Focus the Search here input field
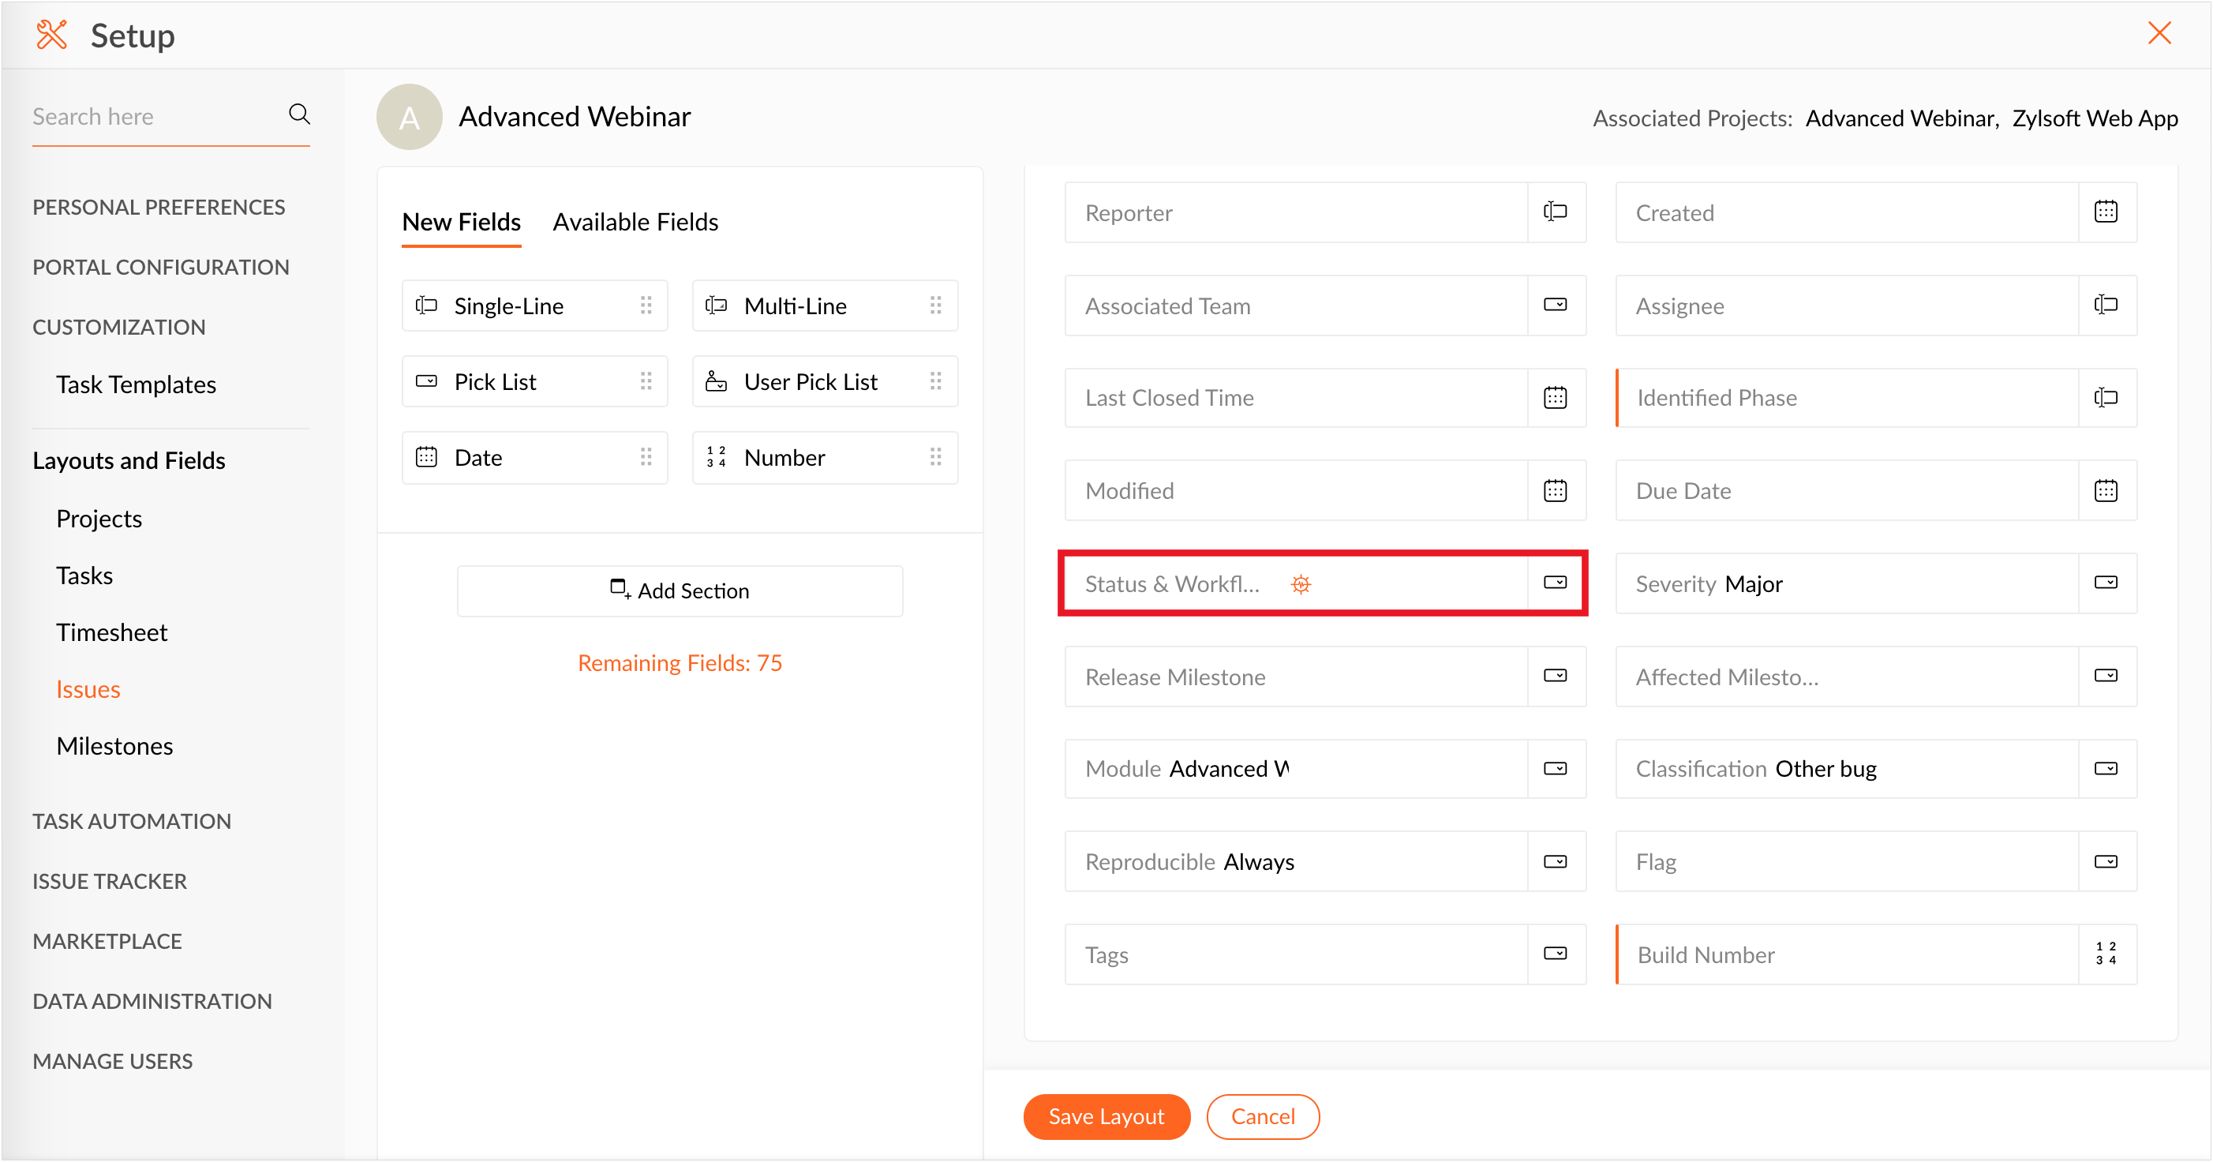The width and height of the screenshot is (2213, 1162). click(155, 117)
